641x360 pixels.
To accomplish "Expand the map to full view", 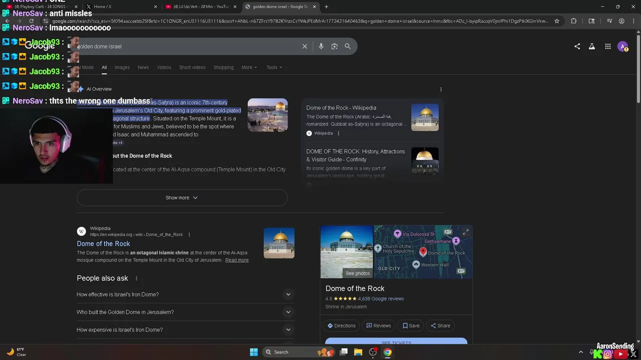I will click(x=466, y=232).
